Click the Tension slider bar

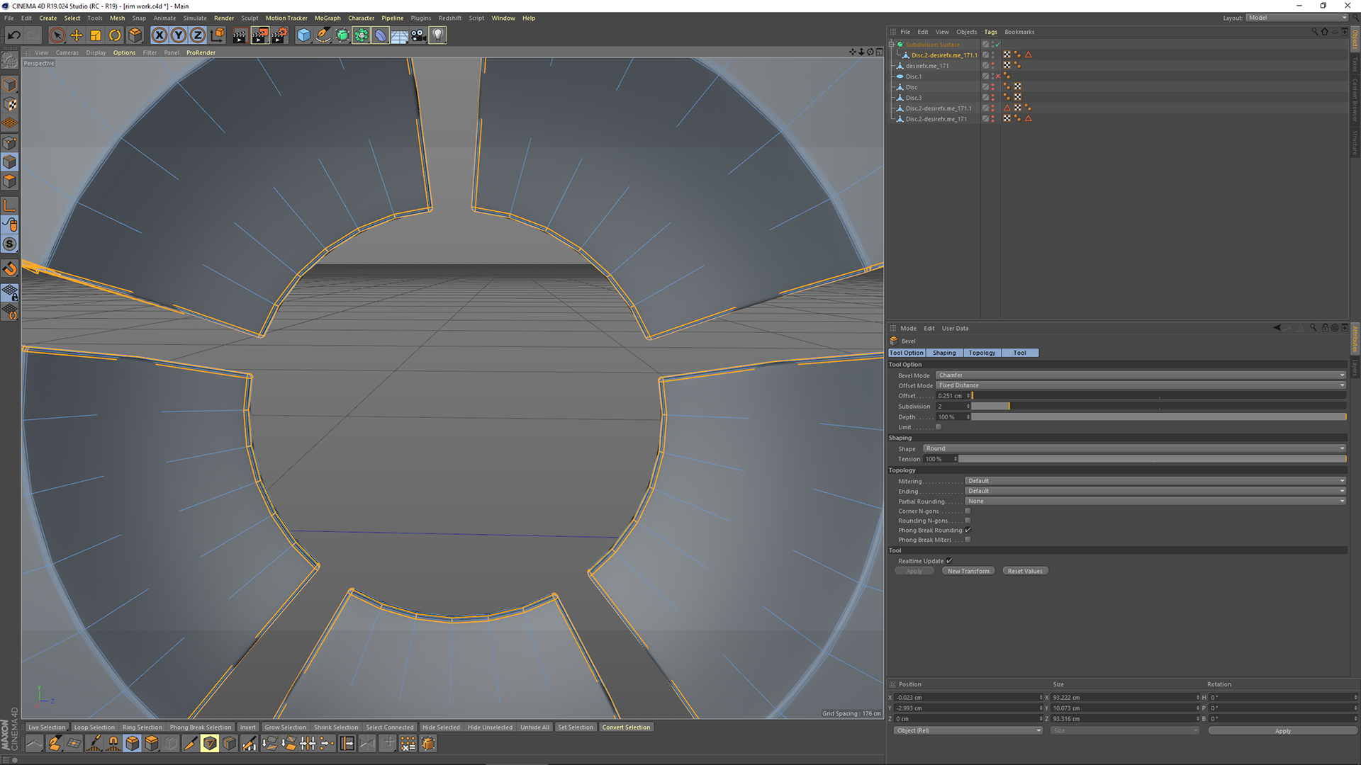[1152, 459]
